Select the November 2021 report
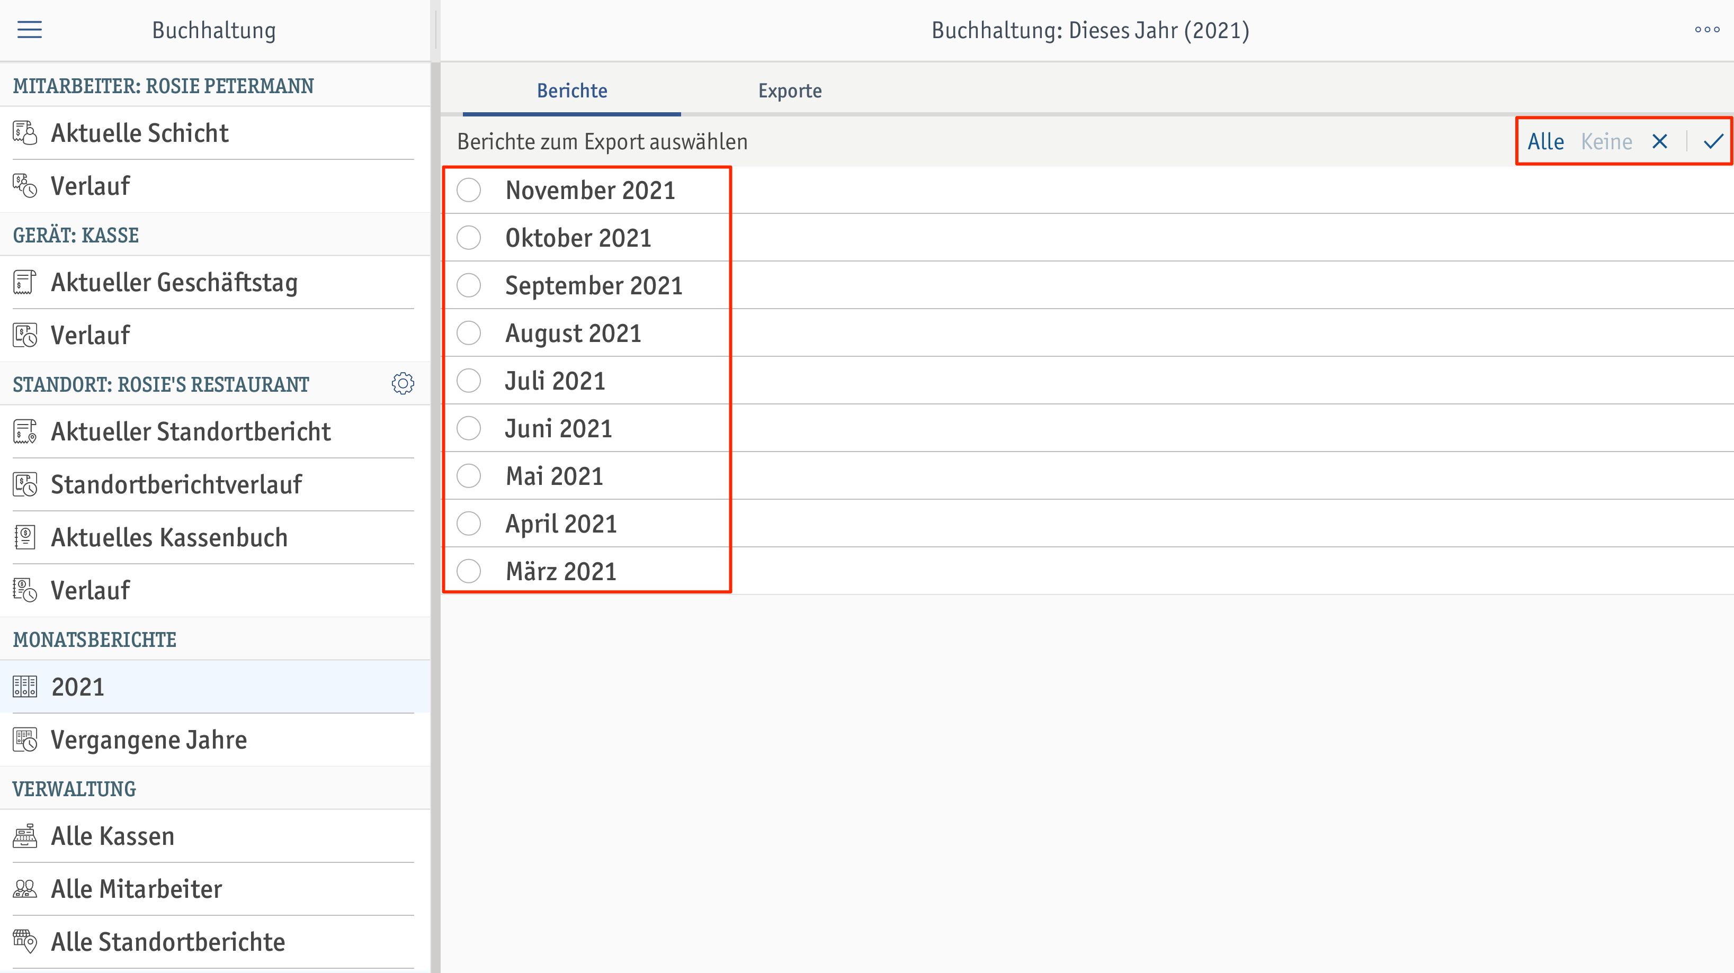 pyautogui.click(x=469, y=191)
